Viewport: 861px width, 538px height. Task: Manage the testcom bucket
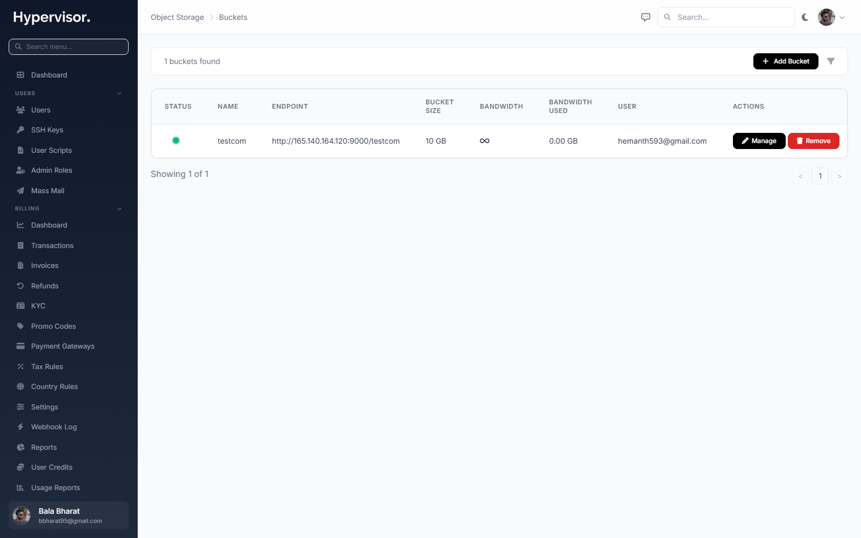(x=759, y=141)
